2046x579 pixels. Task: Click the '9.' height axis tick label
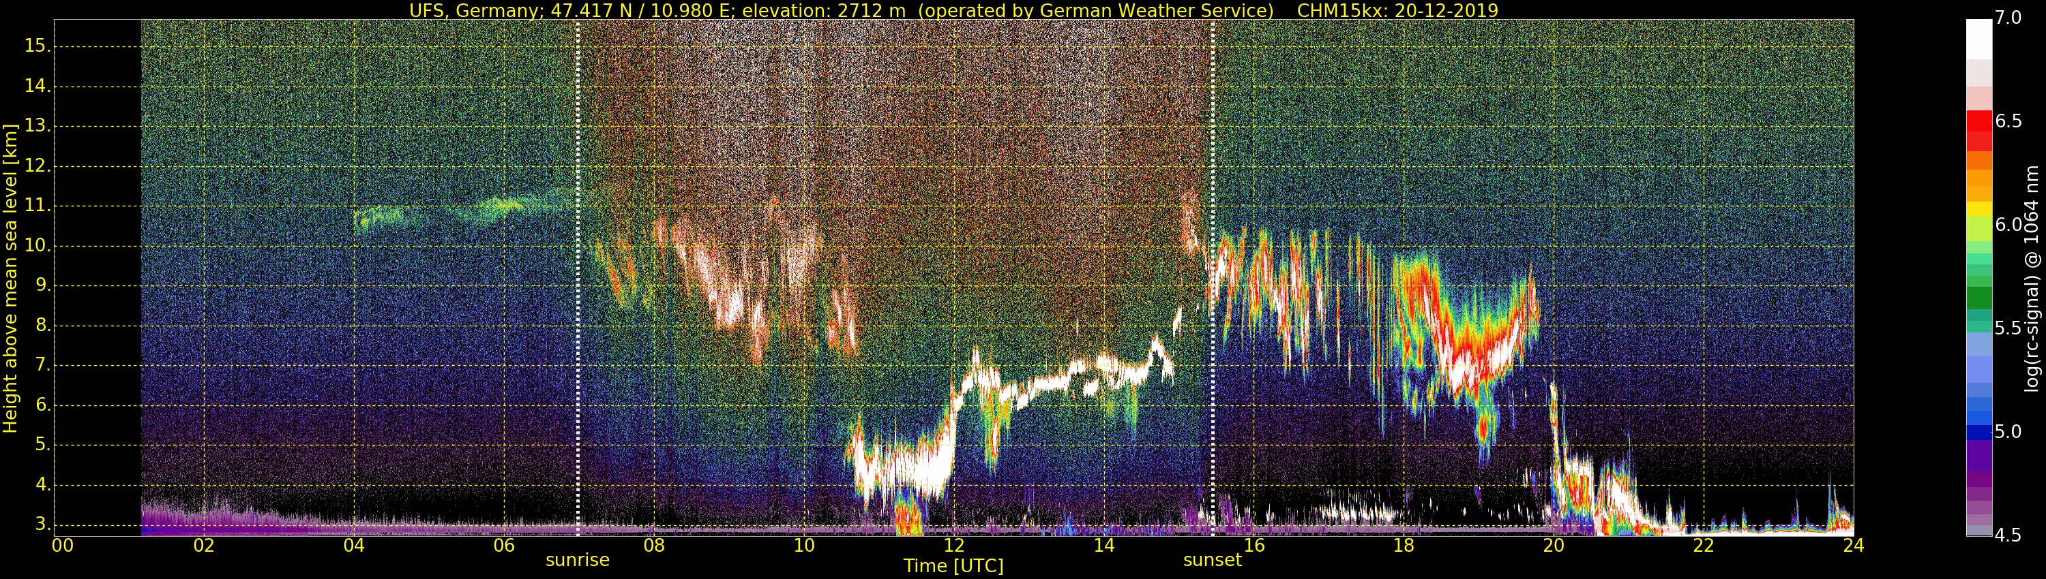point(43,285)
